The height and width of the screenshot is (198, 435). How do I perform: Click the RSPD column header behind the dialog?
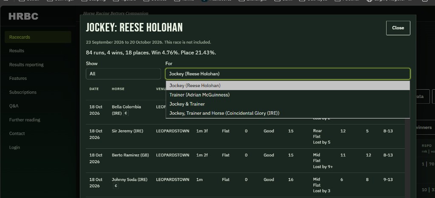[x=427, y=146]
